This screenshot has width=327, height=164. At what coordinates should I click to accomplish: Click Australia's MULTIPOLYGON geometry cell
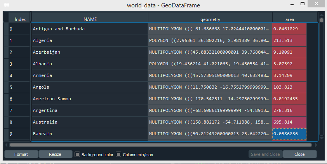(x=210, y=122)
